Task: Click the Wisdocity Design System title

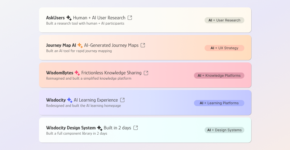Action: pyautogui.click(x=71, y=128)
